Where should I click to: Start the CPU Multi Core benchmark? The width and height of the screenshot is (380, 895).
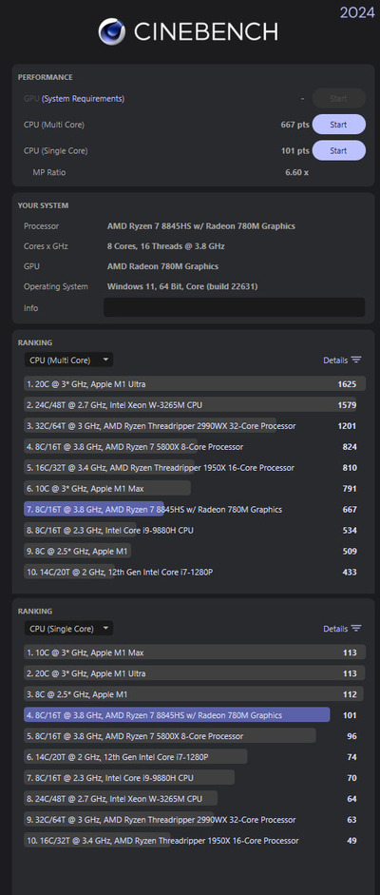338,125
